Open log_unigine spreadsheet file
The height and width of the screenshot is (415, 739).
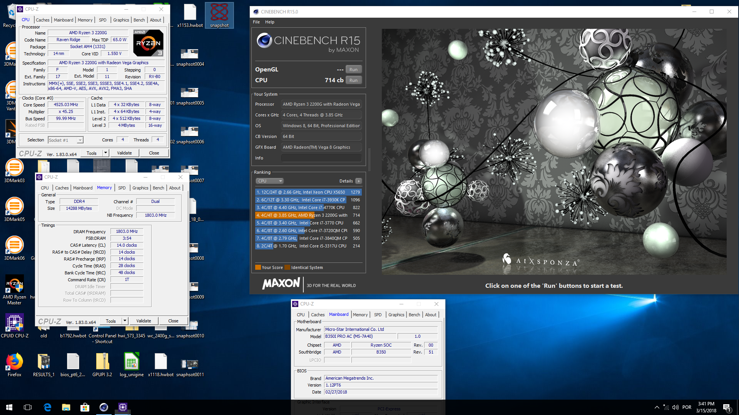[x=131, y=365]
